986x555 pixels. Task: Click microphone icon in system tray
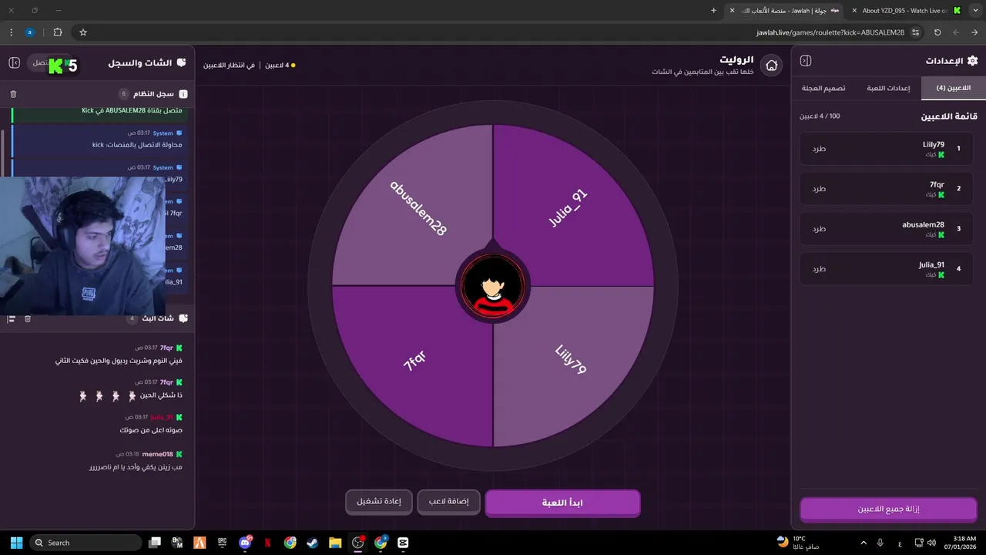[x=880, y=543]
